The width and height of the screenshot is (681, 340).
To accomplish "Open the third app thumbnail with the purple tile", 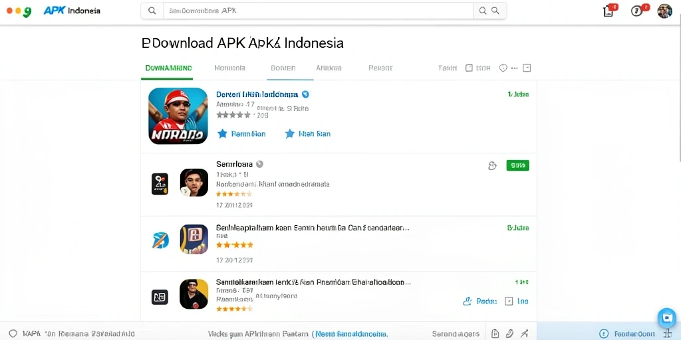I will (194, 239).
